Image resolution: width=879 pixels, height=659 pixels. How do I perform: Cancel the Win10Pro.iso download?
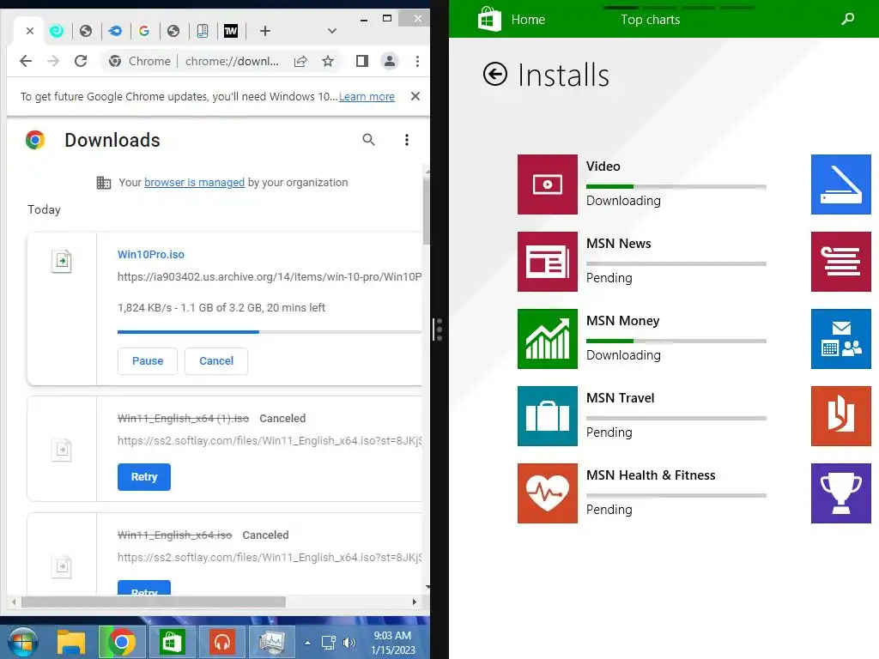(x=216, y=361)
